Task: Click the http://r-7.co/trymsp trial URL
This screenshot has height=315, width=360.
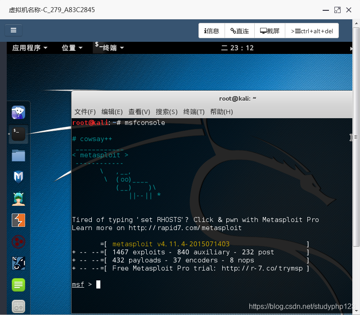Action: [262, 268]
